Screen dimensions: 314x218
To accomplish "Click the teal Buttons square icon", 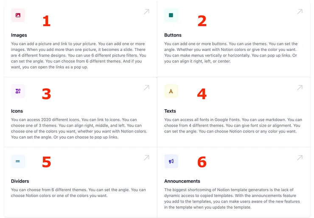I will click(171, 15).
